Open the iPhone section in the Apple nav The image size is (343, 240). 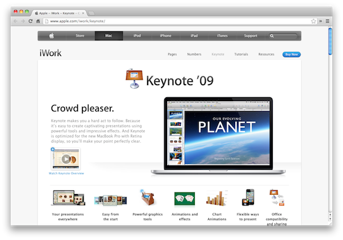pyautogui.click(x=165, y=35)
